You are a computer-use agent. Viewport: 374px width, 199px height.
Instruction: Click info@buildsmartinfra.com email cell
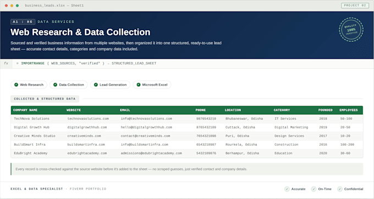(x=145, y=145)
